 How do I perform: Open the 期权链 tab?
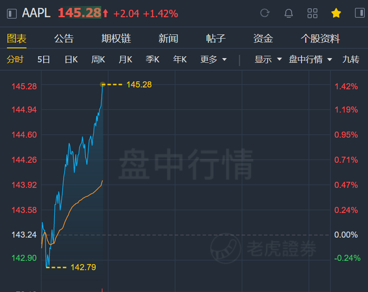[x=116, y=39]
